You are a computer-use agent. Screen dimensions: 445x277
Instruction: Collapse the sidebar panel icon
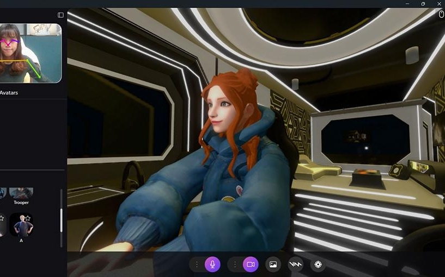tap(61, 15)
